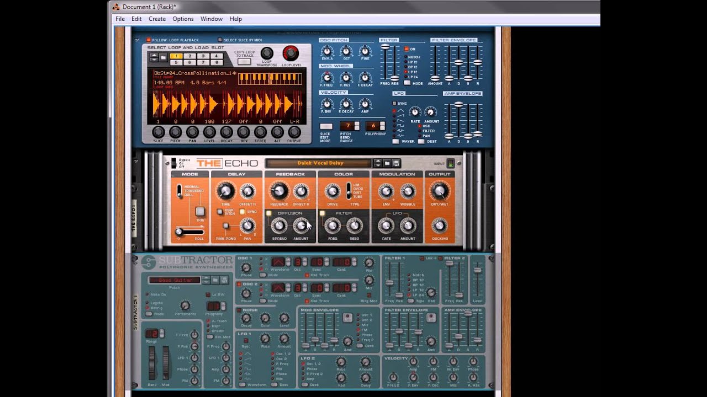Click the Echo Dry/Wet knob

coord(440,191)
